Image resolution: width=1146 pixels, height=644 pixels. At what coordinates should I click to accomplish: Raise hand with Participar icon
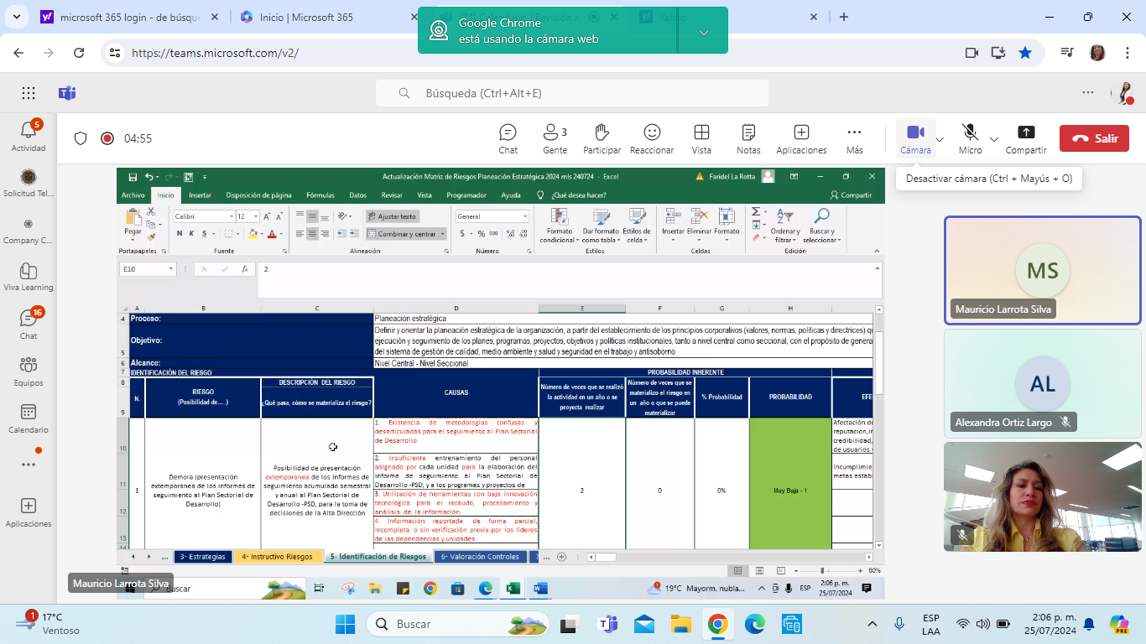point(602,138)
